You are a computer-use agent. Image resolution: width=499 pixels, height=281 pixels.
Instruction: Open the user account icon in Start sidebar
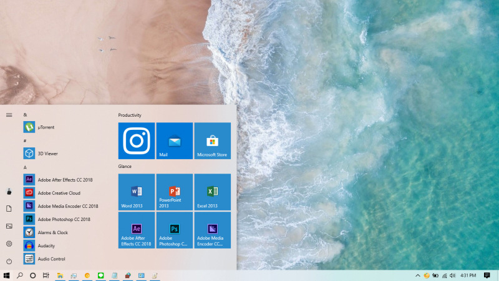tap(9, 192)
